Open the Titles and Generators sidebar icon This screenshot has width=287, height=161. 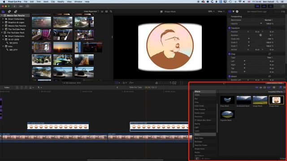pyautogui.click(x=16, y=12)
